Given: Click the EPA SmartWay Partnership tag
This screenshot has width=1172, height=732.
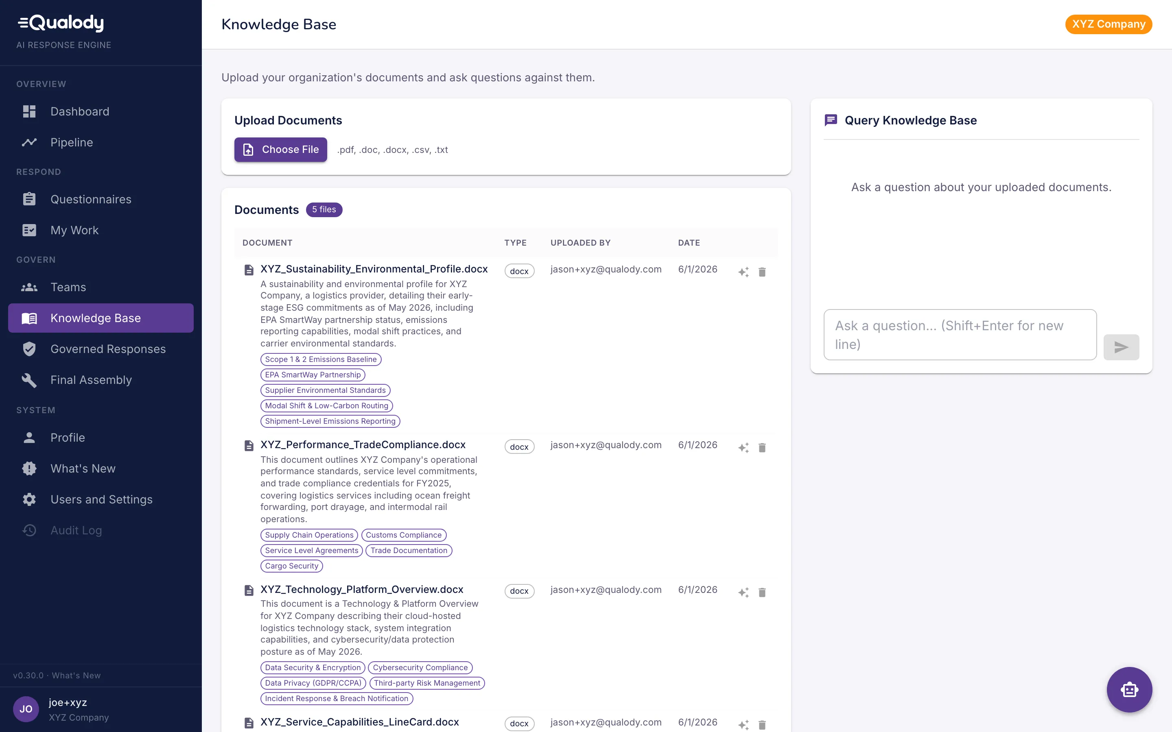Looking at the screenshot, I should (x=313, y=375).
